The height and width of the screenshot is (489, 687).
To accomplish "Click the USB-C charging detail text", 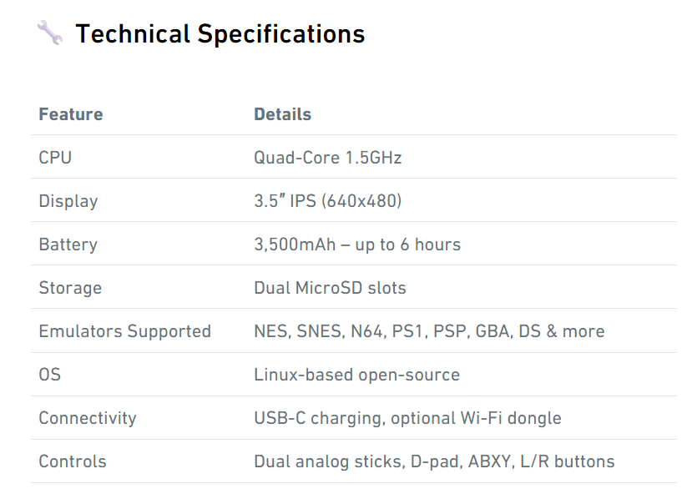I will pos(407,418).
